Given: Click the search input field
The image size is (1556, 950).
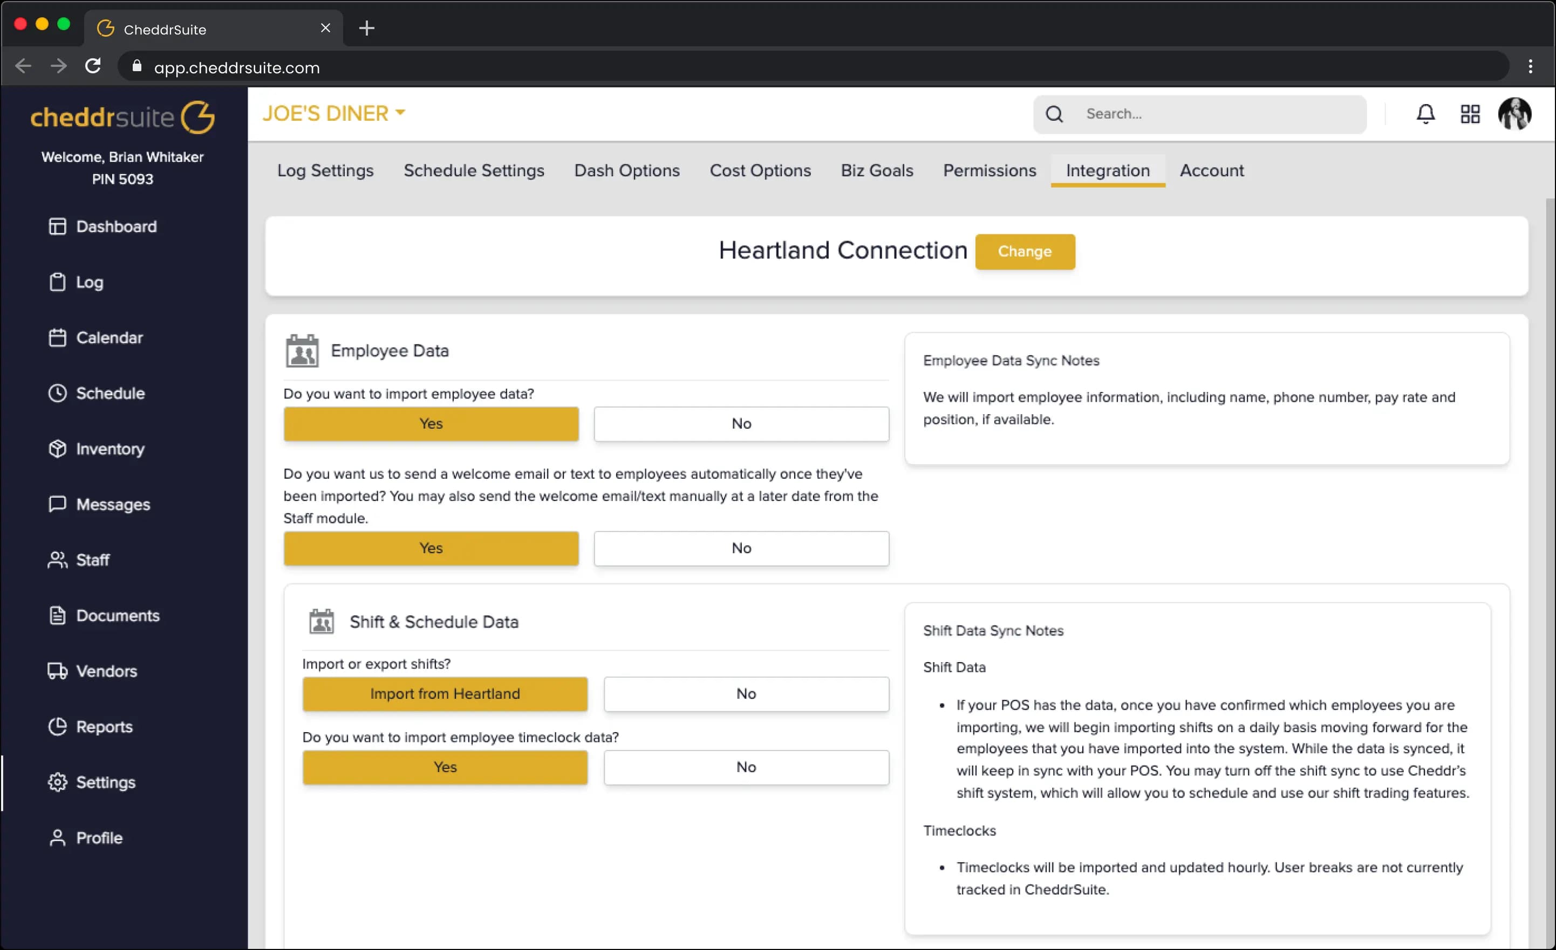Looking at the screenshot, I should tap(1220, 113).
